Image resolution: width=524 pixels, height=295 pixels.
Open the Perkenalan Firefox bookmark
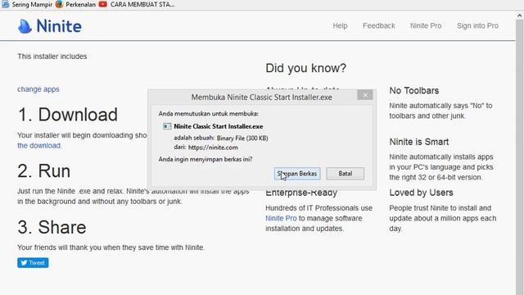76,4
